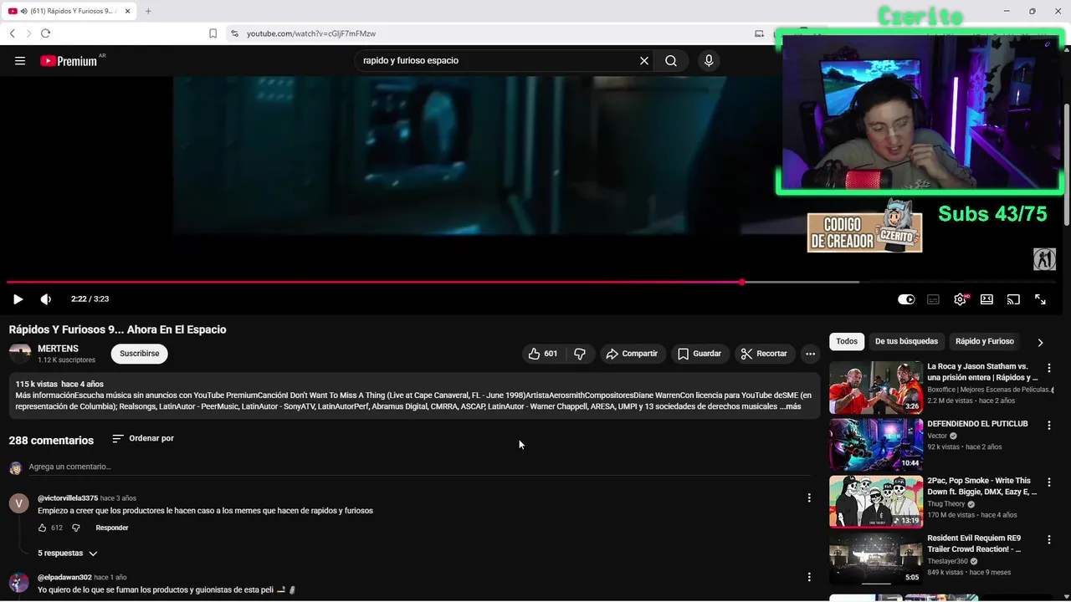The height and width of the screenshot is (602, 1071).
Task: Start voice search with microphone icon
Action: 709,60
